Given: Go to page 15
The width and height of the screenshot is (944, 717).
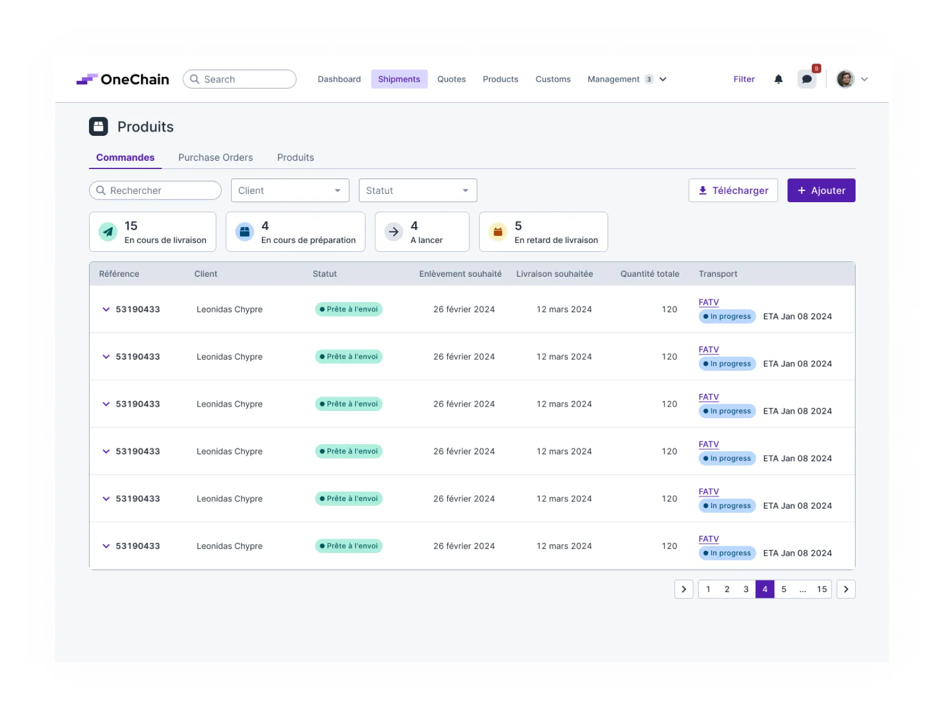Looking at the screenshot, I should coord(822,589).
